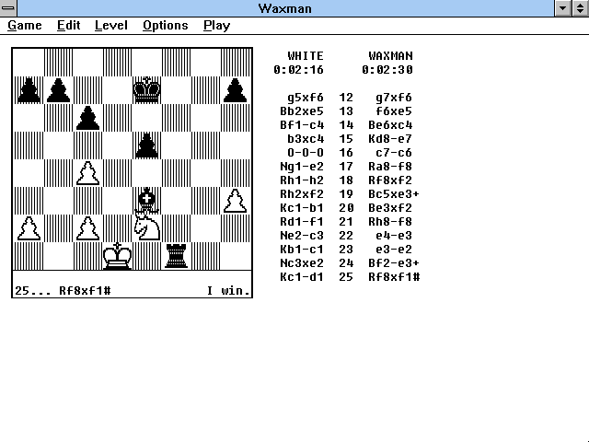Image resolution: width=589 pixels, height=442 pixels.
Task: Click the WHITE player heading
Action: tap(306, 56)
